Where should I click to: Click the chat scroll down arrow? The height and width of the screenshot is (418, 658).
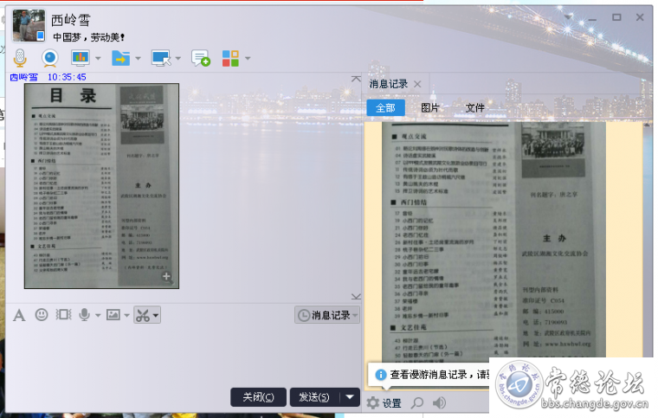tap(356, 297)
